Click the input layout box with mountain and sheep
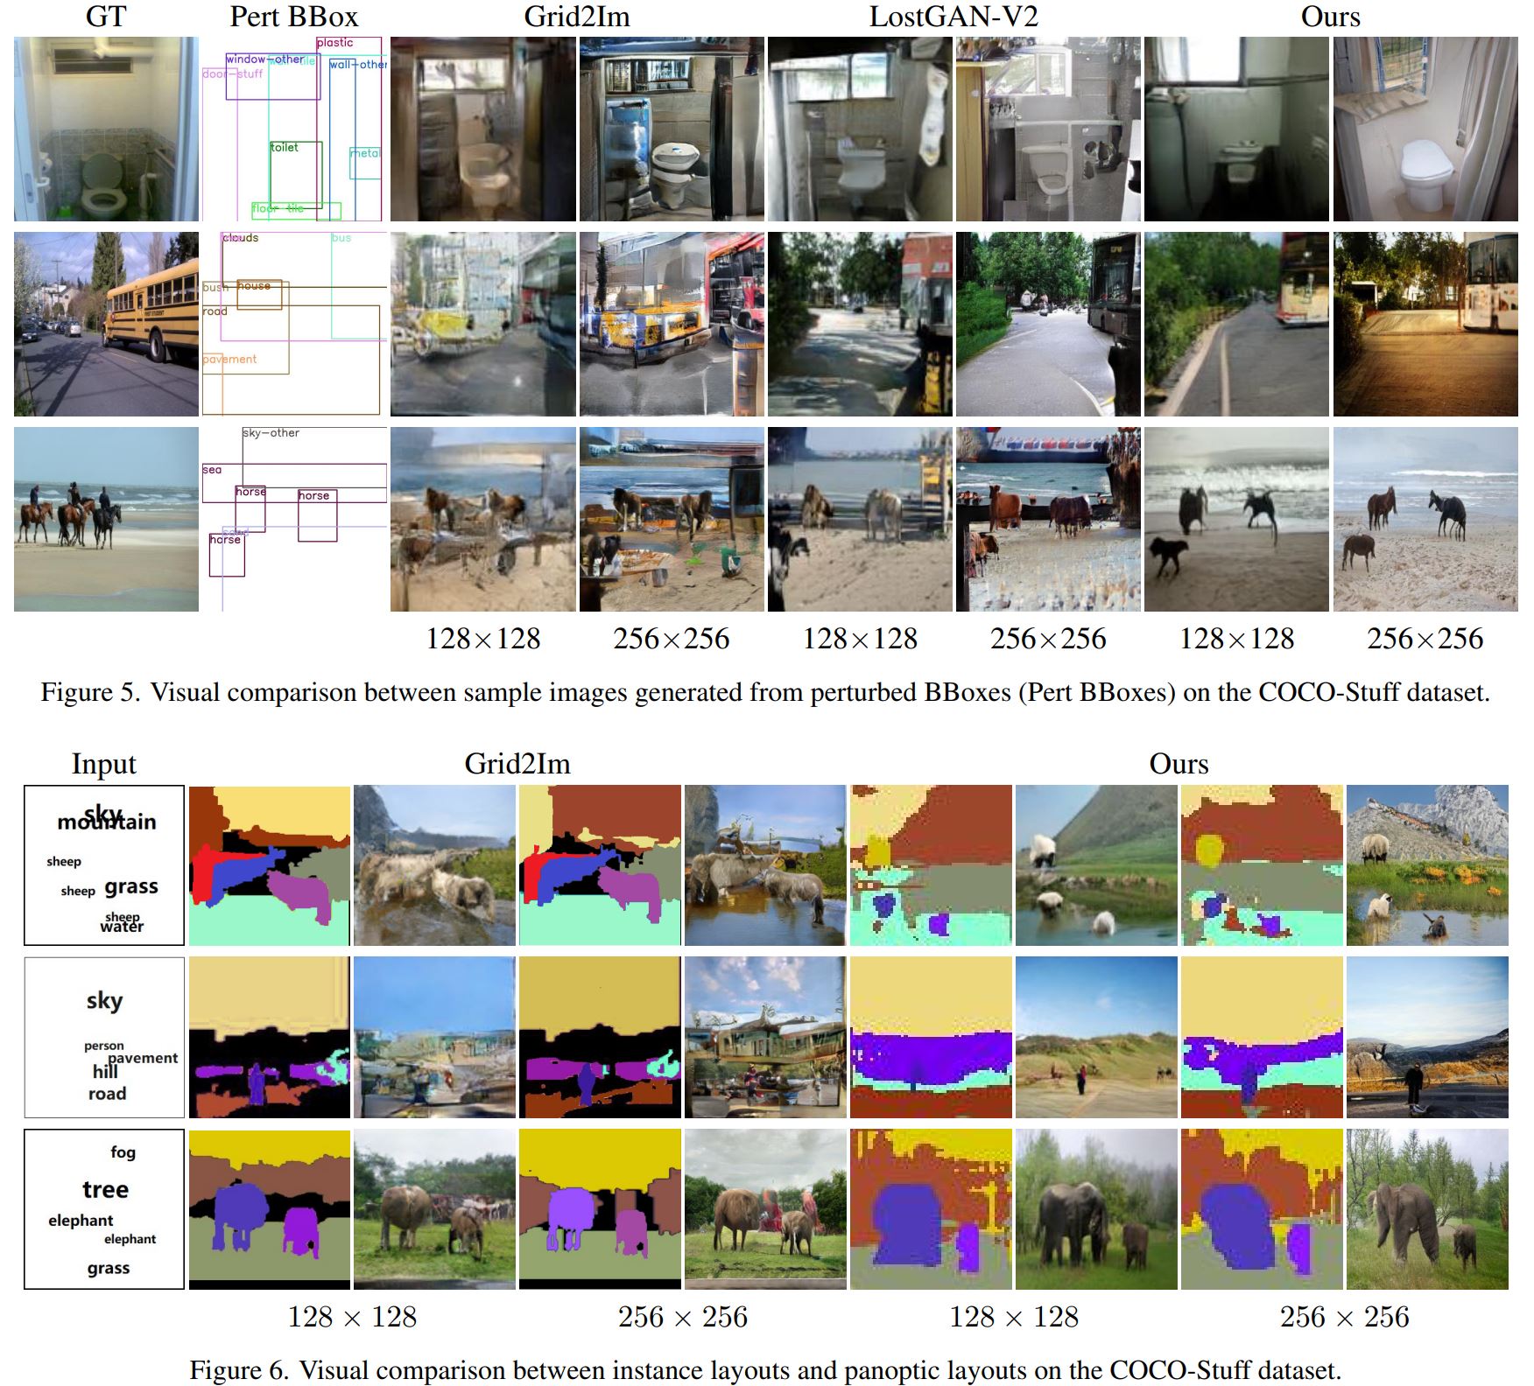Image resolution: width=1534 pixels, height=1386 pixels. pyautogui.click(x=104, y=865)
